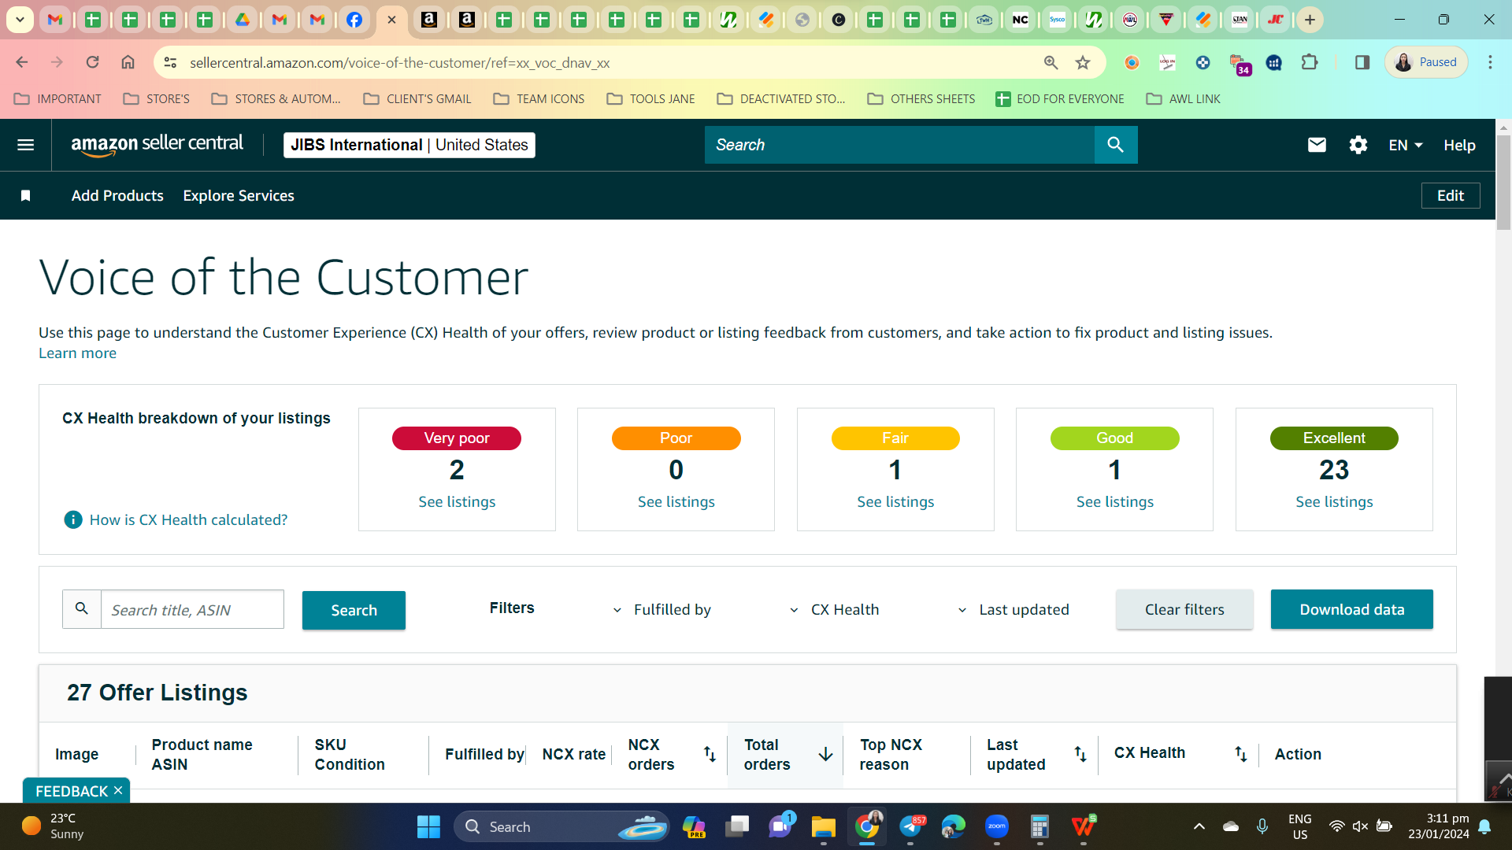Open the messages envelope icon
The height and width of the screenshot is (850, 1512).
[x=1317, y=145]
